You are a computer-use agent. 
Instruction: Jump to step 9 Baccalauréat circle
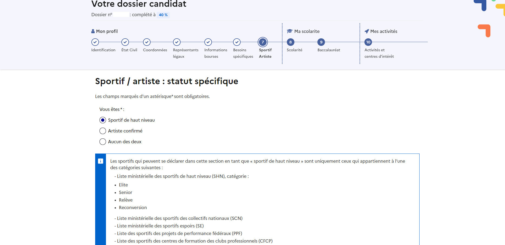pos(321,42)
